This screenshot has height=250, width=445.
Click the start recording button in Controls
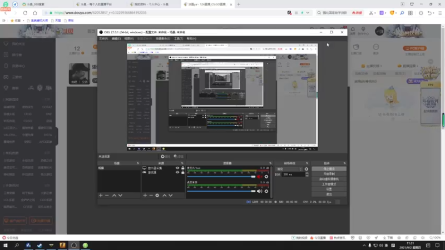pos(329,174)
